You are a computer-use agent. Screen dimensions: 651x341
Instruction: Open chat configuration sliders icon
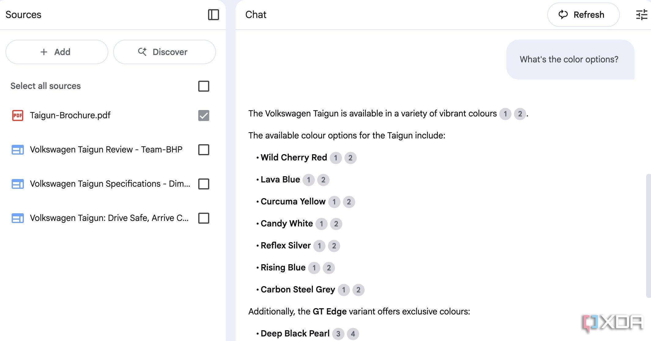(x=642, y=15)
